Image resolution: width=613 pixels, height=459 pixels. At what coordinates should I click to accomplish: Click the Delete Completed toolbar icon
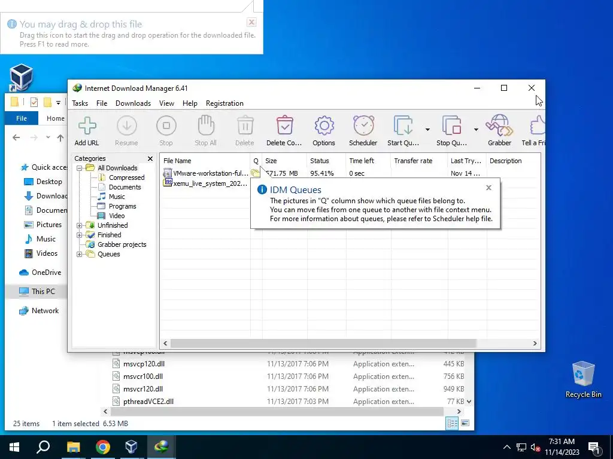284,131
